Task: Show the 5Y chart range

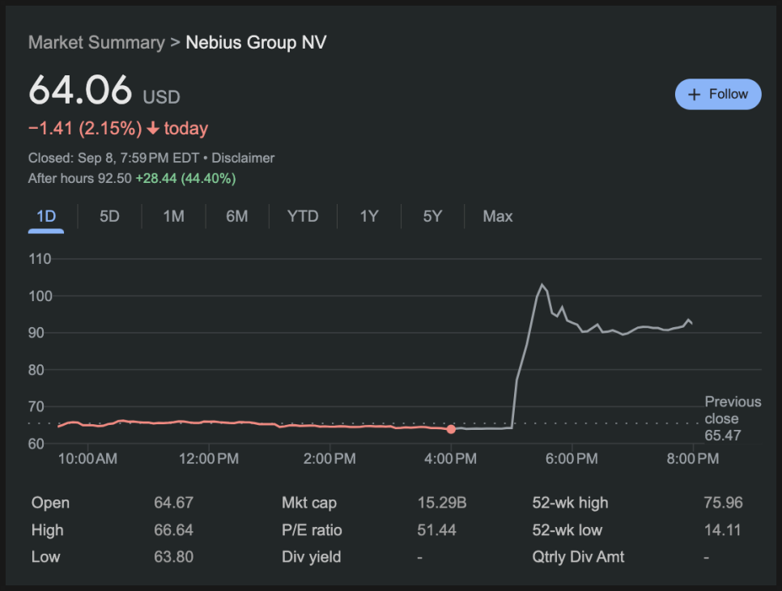Action: pyautogui.click(x=432, y=216)
